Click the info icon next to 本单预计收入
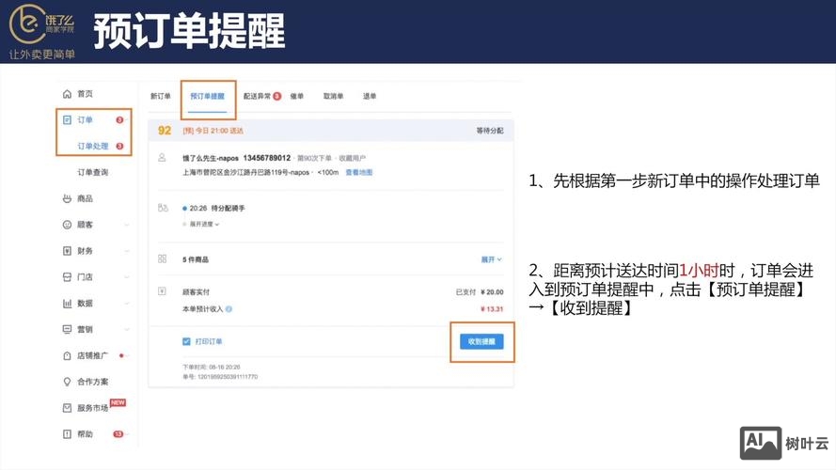The height and width of the screenshot is (470, 836). 229,308
